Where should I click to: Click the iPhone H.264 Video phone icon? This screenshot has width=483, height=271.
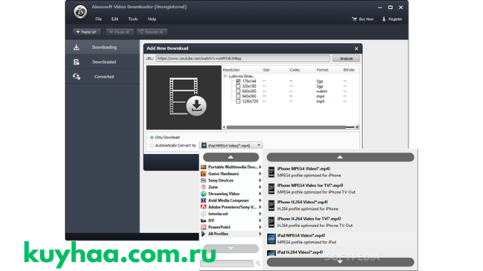271,206
